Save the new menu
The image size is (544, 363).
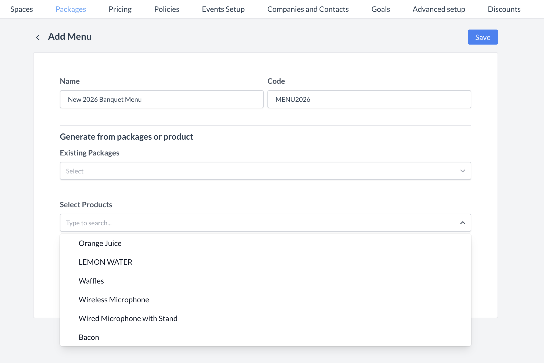[x=483, y=37]
